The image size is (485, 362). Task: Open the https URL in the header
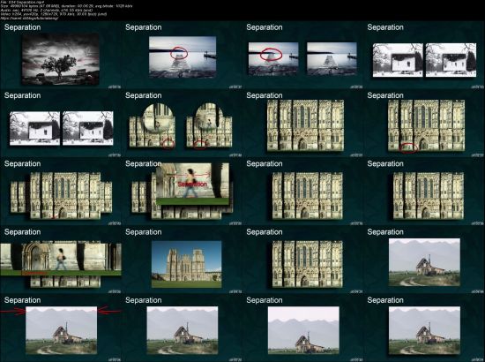point(29,18)
